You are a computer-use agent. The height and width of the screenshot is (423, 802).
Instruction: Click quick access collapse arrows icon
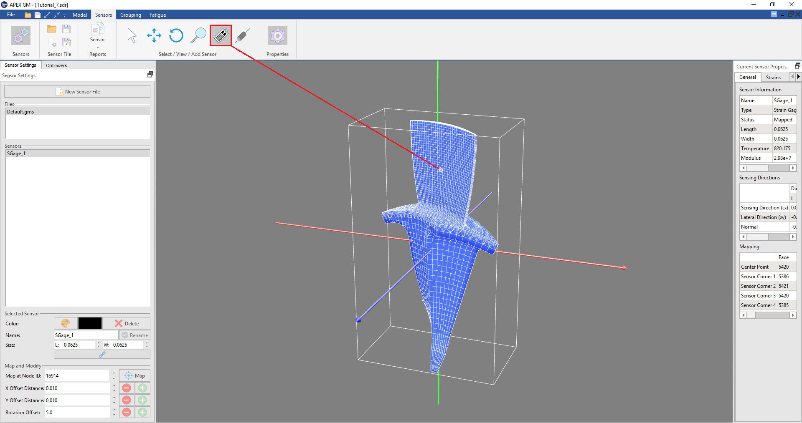[57, 15]
